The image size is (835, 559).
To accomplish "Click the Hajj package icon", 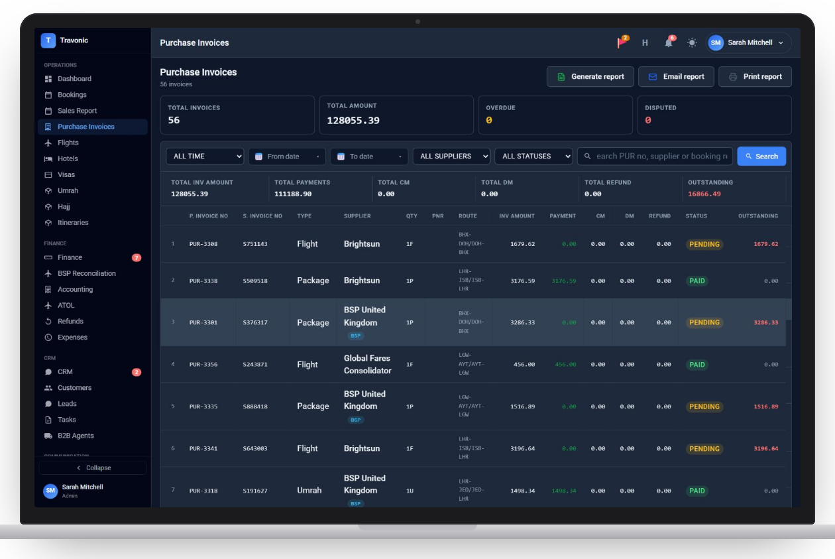I will (x=48, y=206).
